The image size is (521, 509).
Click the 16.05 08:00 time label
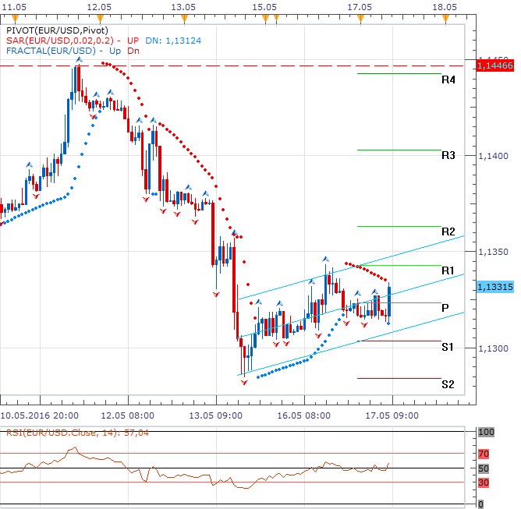[x=303, y=415]
